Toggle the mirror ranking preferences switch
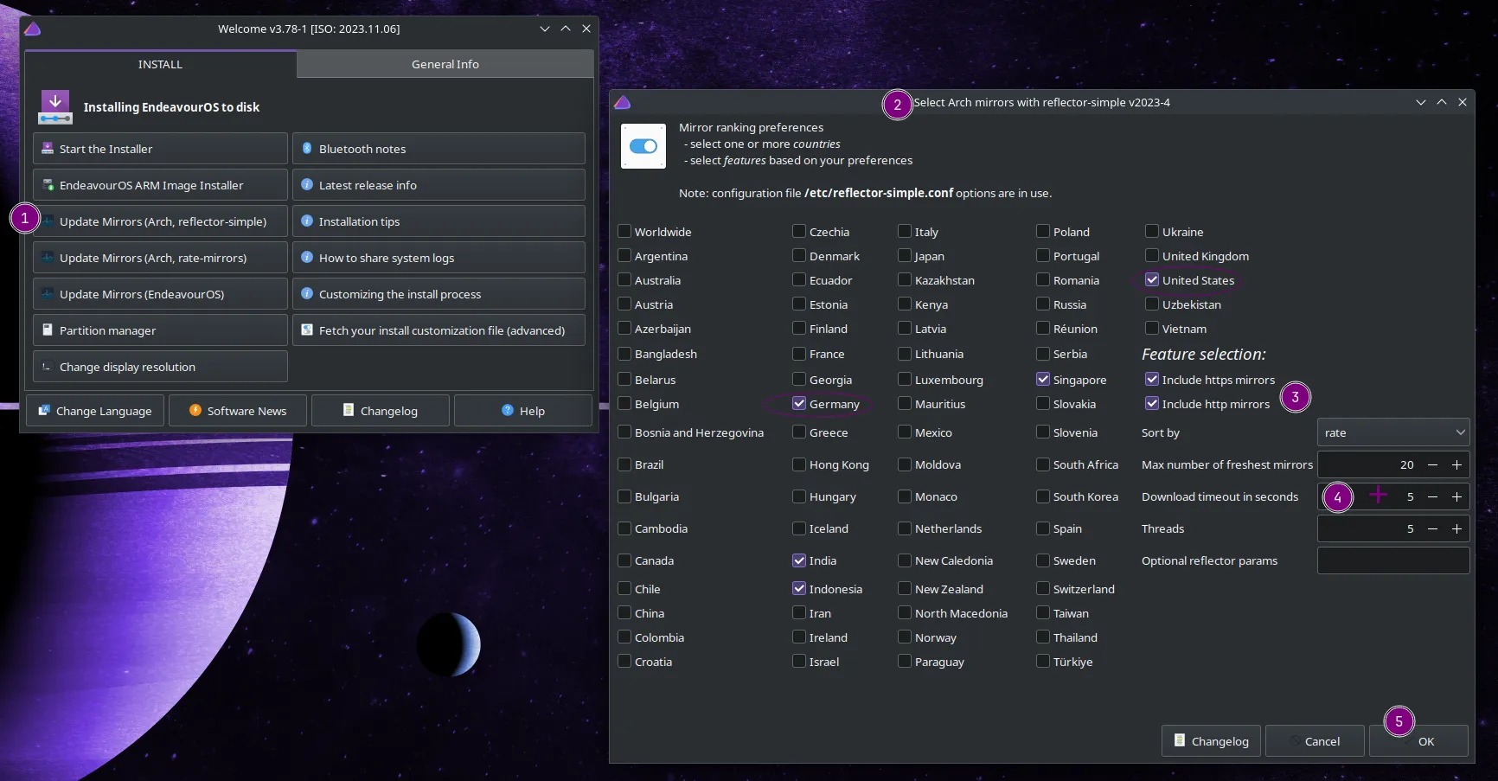 point(643,146)
